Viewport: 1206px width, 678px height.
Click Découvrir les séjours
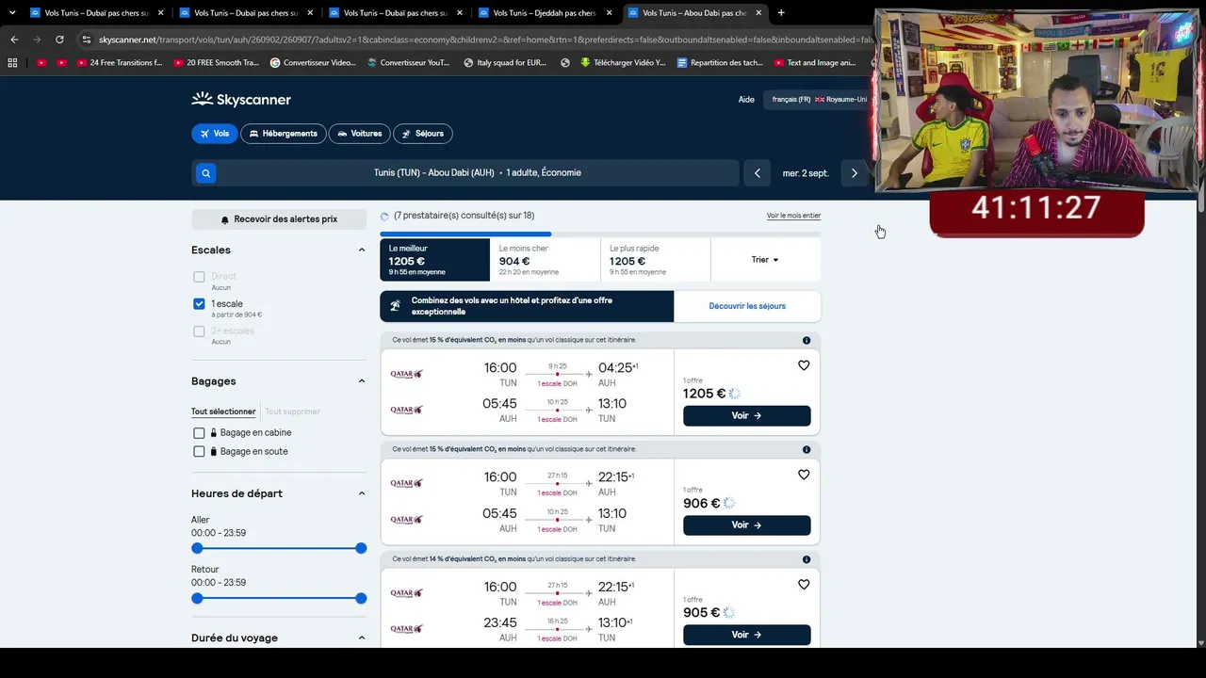(747, 306)
